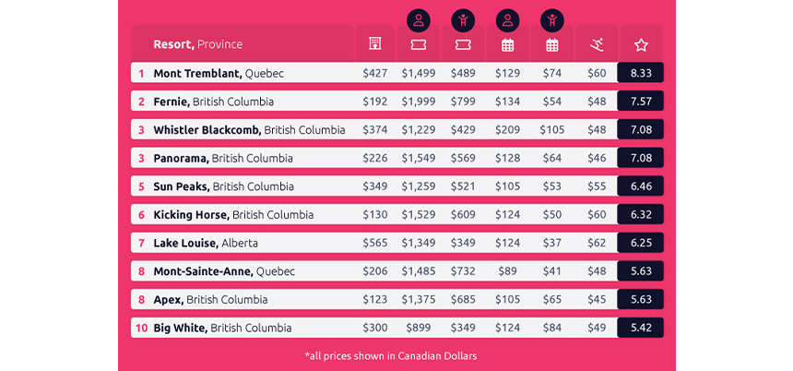Click the Sun Peaks resort name

(x=182, y=186)
